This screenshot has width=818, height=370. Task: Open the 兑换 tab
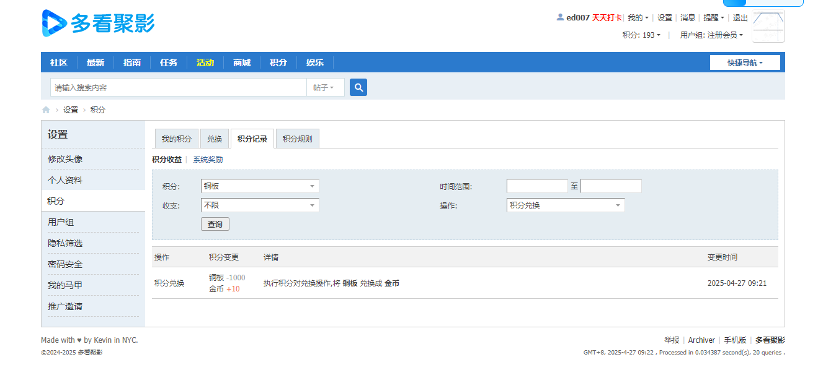click(x=215, y=139)
